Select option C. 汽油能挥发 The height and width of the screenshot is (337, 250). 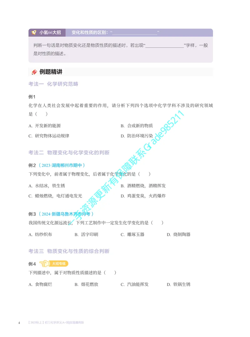[x=135, y=284]
